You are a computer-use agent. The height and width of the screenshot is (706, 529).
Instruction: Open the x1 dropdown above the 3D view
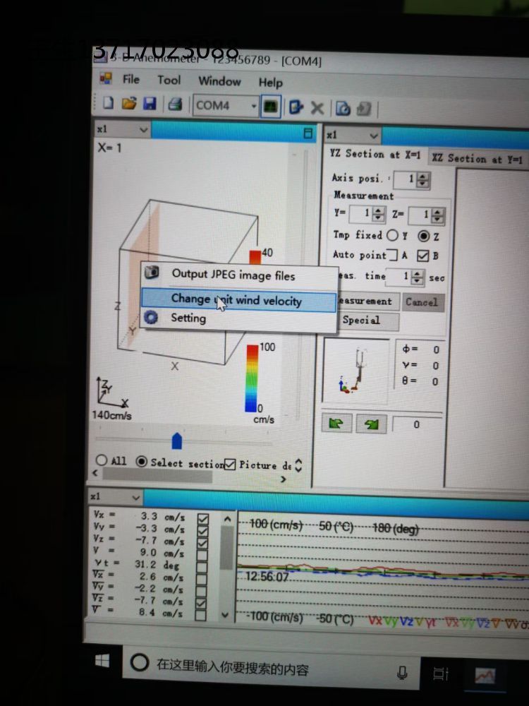tap(143, 130)
